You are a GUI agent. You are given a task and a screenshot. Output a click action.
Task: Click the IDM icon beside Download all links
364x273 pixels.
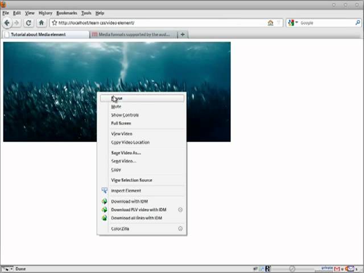coord(105,218)
